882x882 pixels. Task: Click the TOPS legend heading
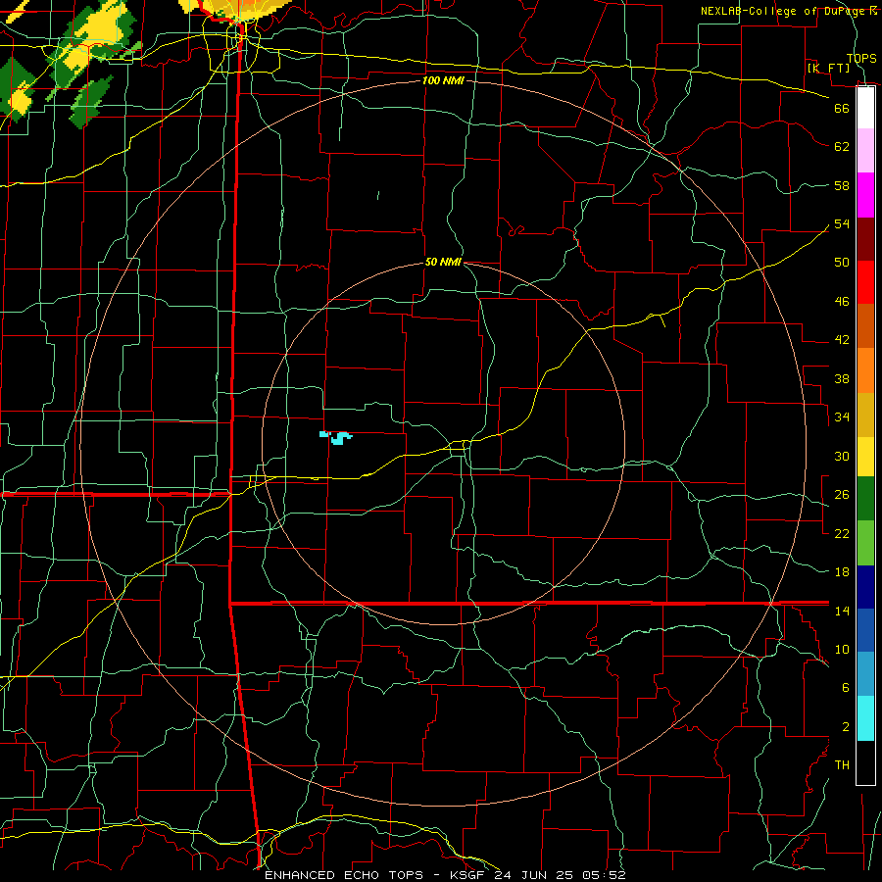tap(861, 58)
